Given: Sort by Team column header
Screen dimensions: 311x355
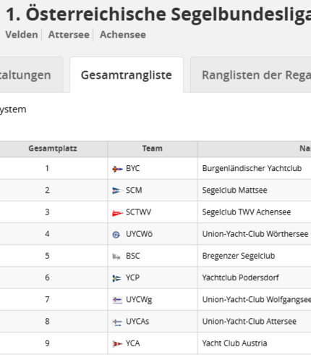Looking at the screenshot, I should click(153, 149).
